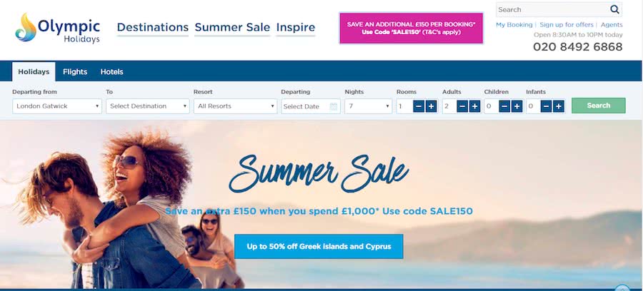Open the Olympic Holidays logo homepage

pos(57,28)
